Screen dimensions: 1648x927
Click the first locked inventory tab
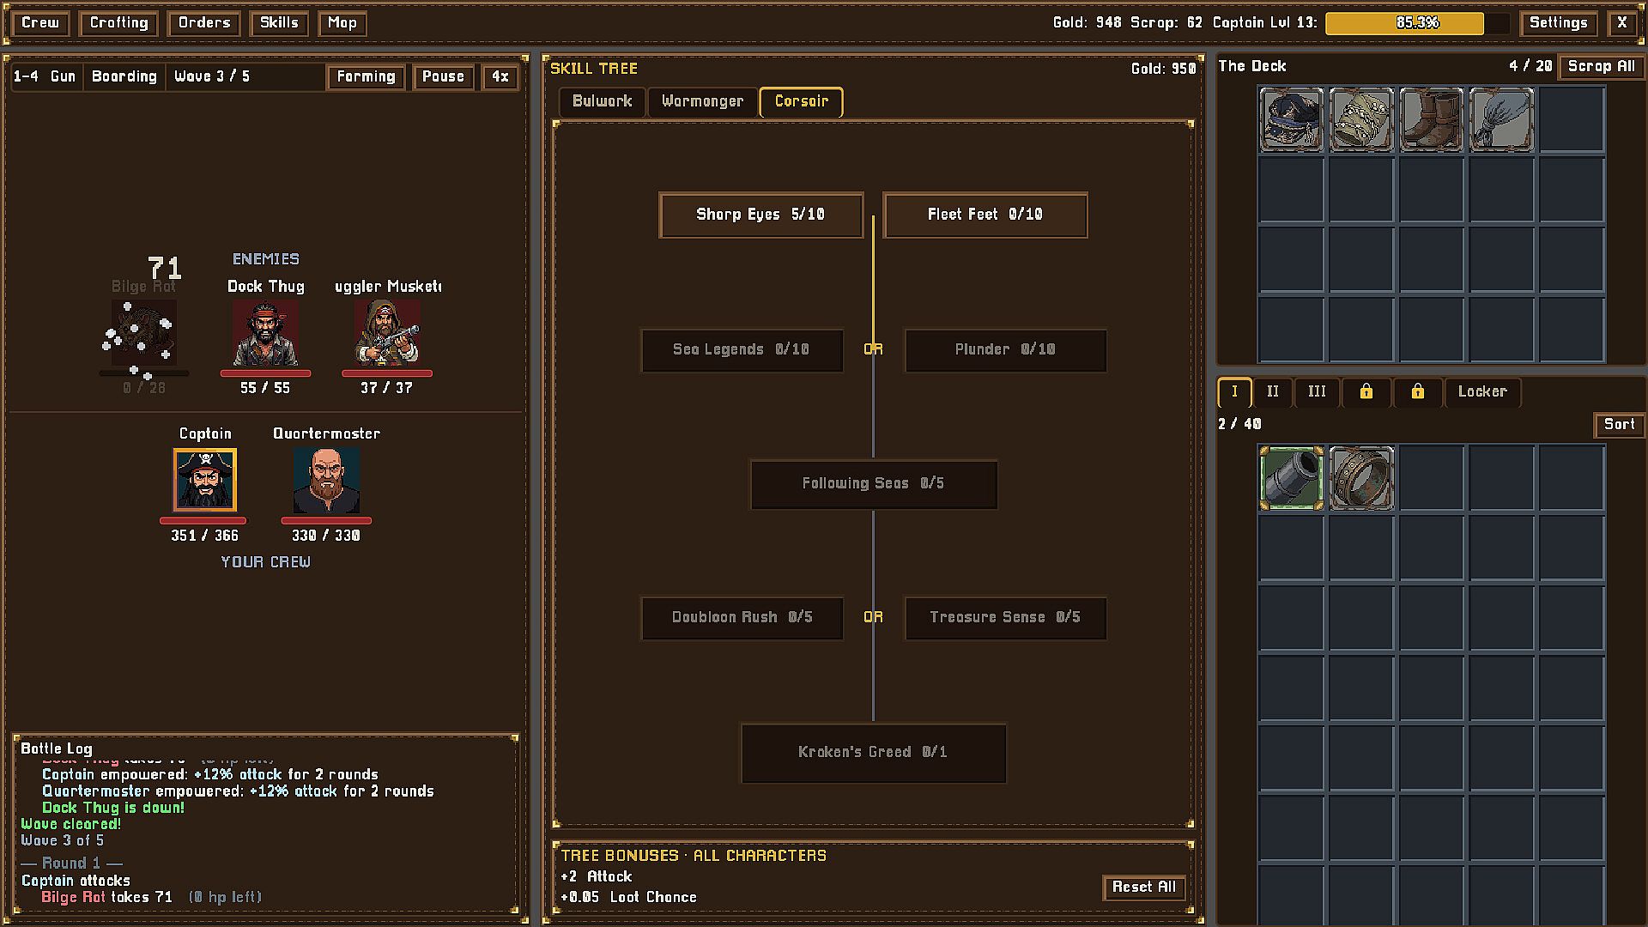tap(1366, 392)
